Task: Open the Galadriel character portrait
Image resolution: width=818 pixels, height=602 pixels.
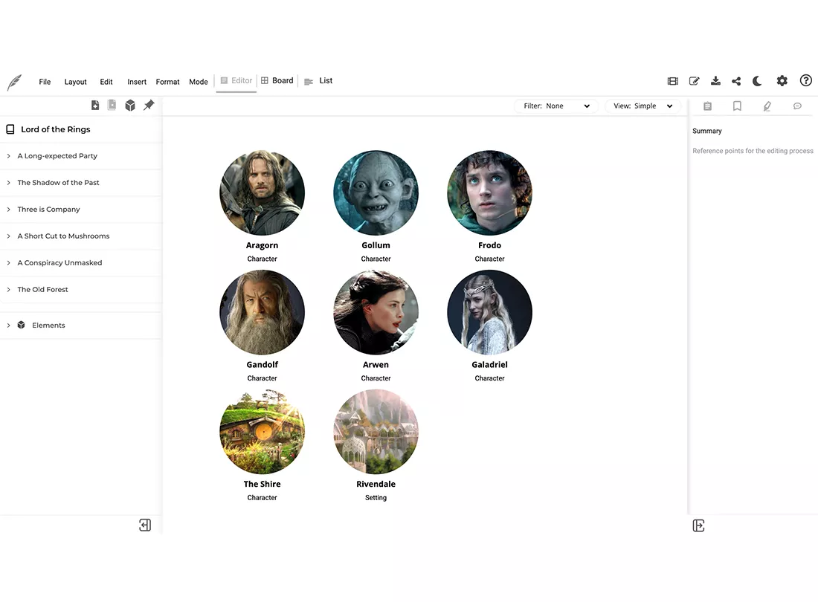Action: pyautogui.click(x=489, y=312)
